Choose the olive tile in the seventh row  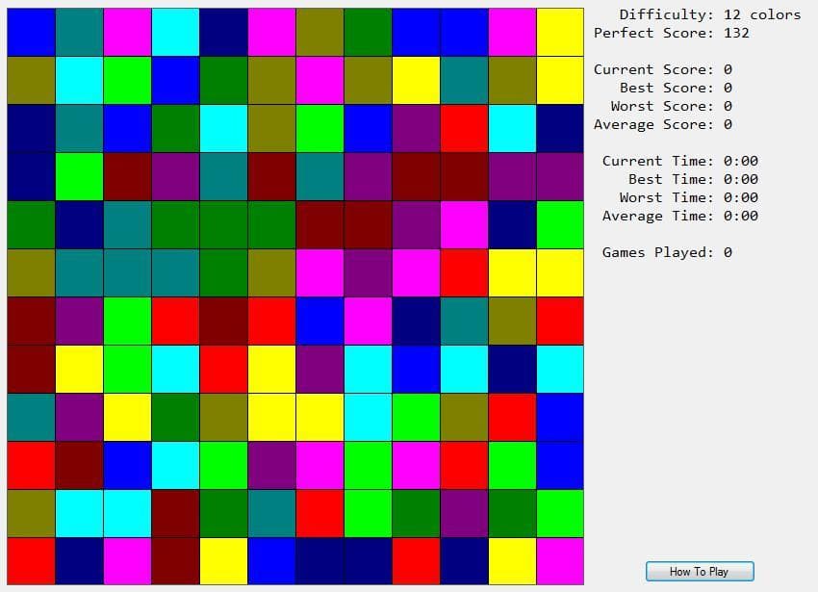pyautogui.click(x=512, y=321)
